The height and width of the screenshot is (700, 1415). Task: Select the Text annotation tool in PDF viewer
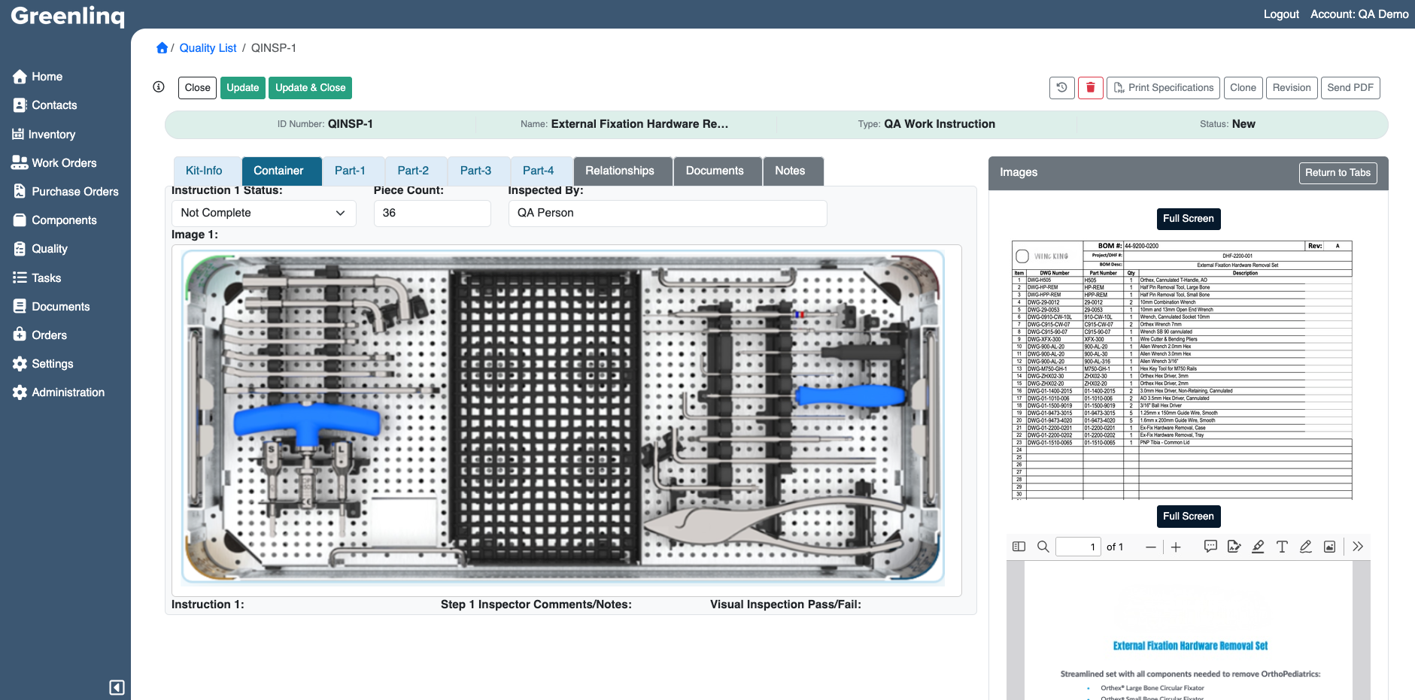(x=1282, y=547)
